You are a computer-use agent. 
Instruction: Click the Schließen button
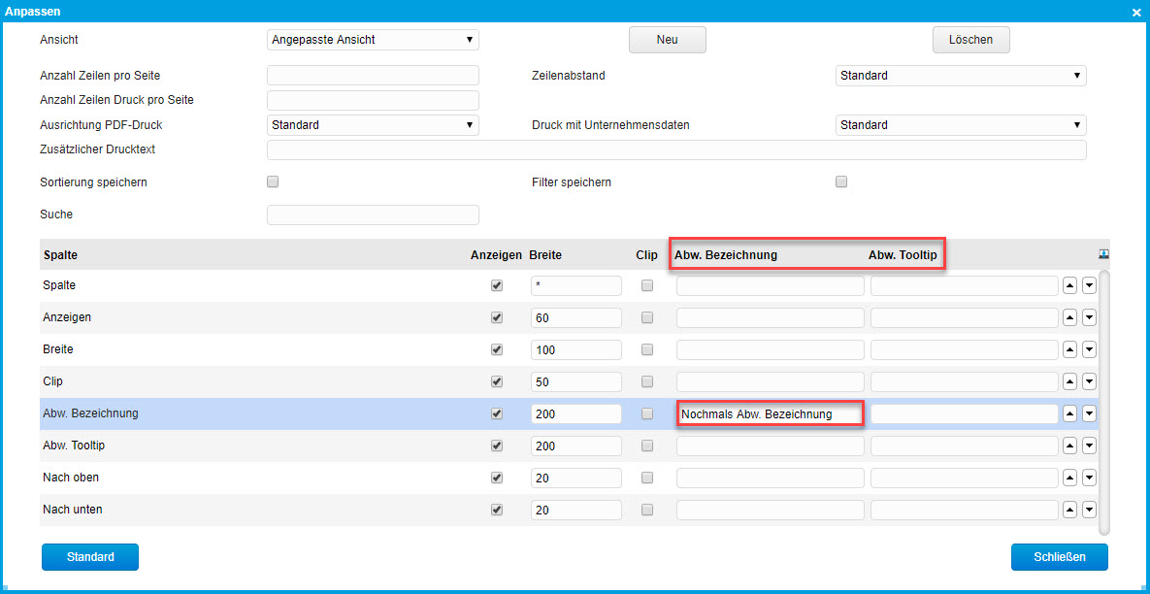click(1059, 557)
